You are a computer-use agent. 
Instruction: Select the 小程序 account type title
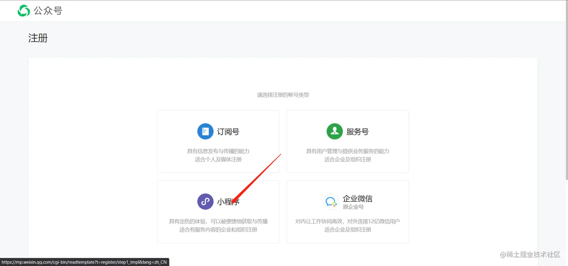click(x=228, y=202)
